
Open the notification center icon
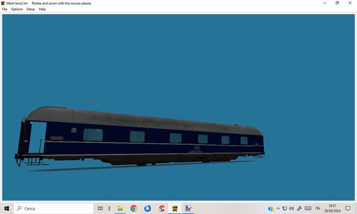point(348,208)
